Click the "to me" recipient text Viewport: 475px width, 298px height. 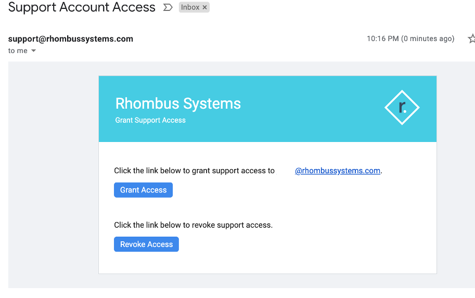[18, 51]
